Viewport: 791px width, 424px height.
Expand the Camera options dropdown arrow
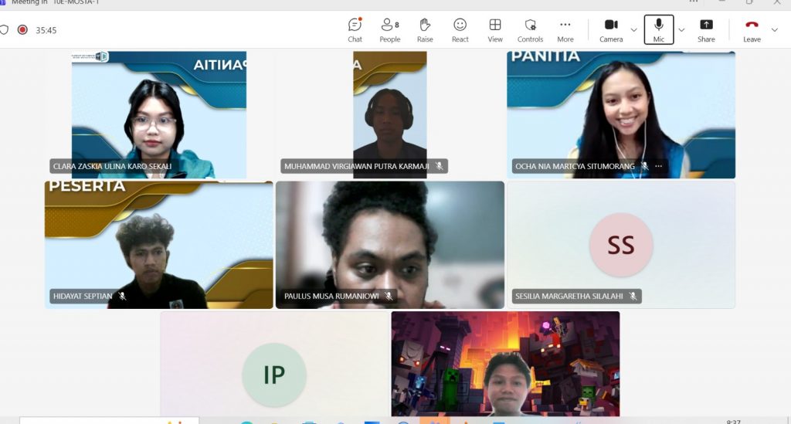[x=634, y=30]
